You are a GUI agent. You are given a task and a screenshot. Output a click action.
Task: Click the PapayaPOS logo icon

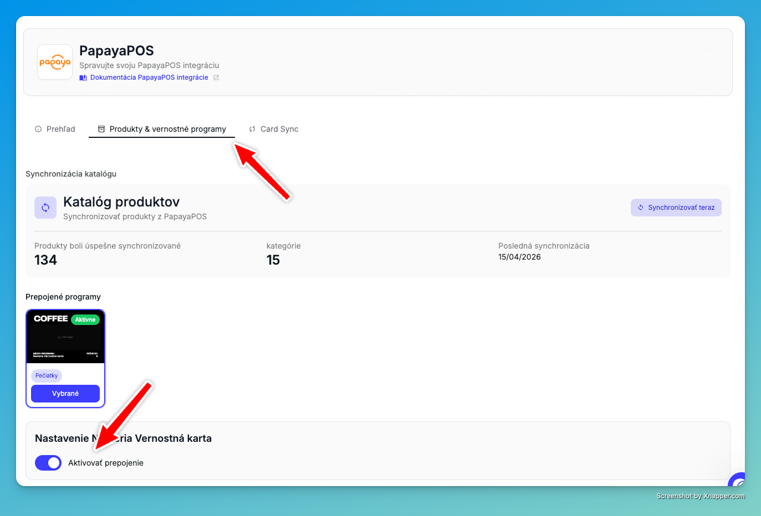pyautogui.click(x=55, y=62)
